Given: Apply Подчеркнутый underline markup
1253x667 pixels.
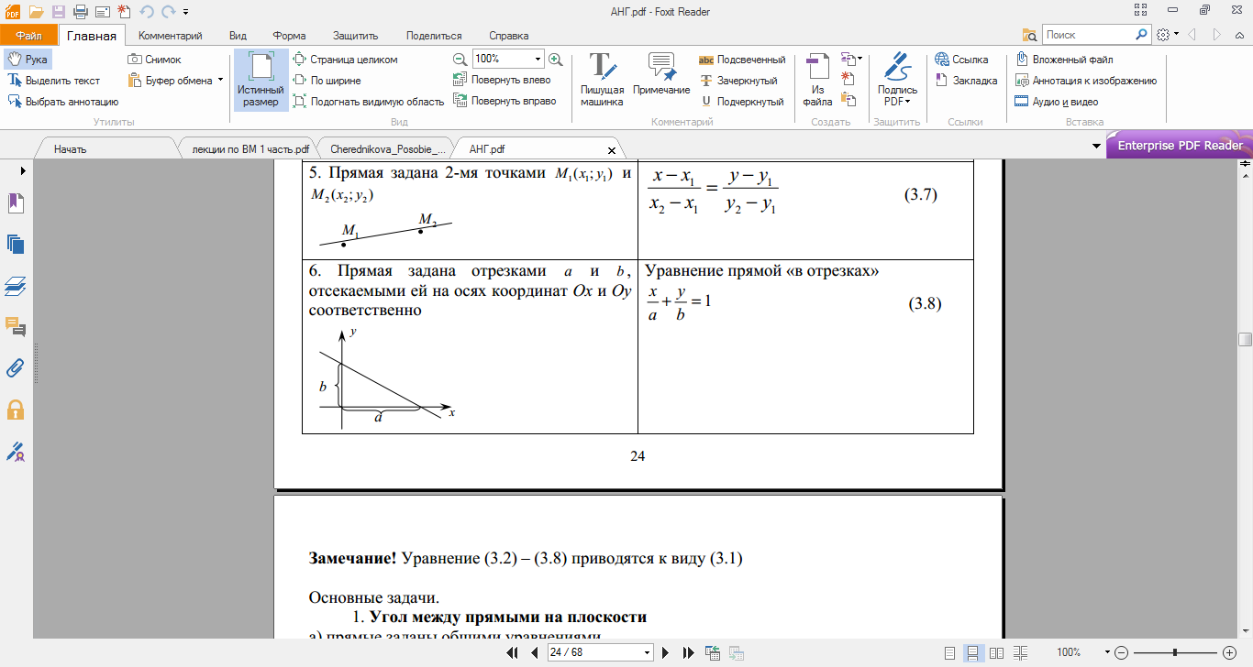Looking at the screenshot, I should click(x=741, y=102).
